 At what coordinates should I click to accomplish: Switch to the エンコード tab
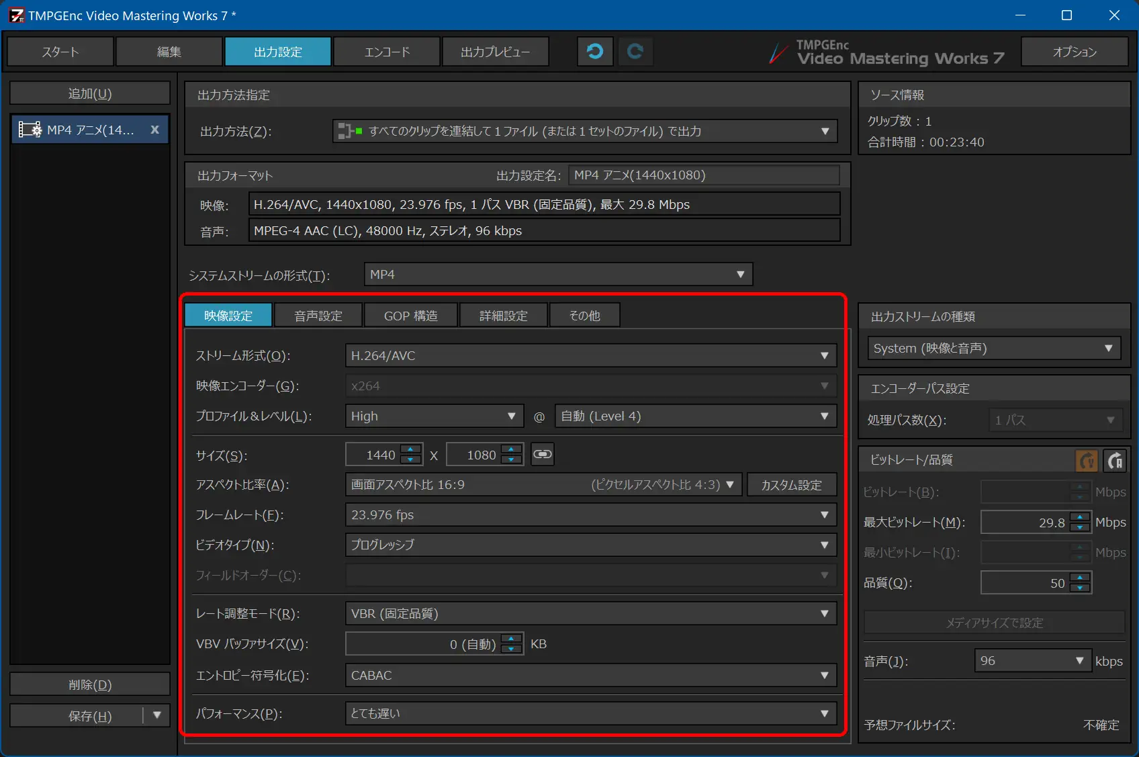pyautogui.click(x=387, y=52)
